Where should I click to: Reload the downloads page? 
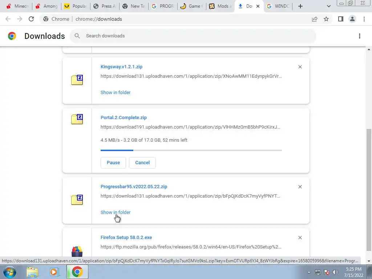tap(31, 19)
